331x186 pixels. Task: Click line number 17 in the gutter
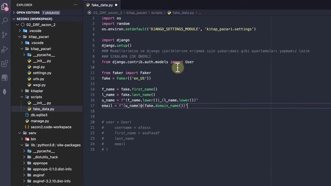pyautogui.click(x=93, y=105)
